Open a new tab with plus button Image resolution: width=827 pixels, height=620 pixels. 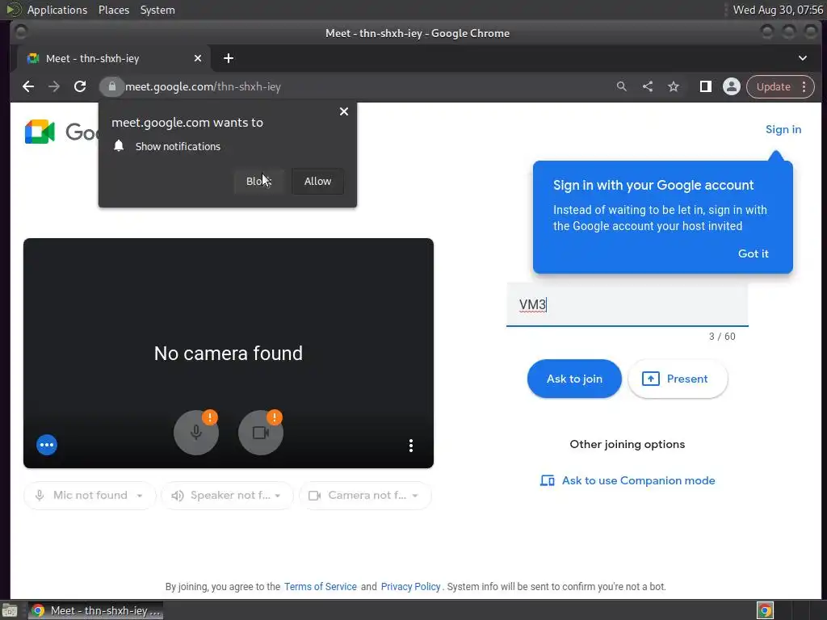pyautogui.click(x=229, y=58)
